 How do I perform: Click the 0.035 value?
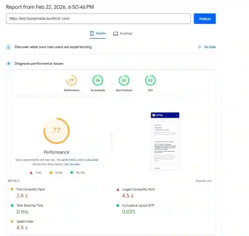point(129,212)
